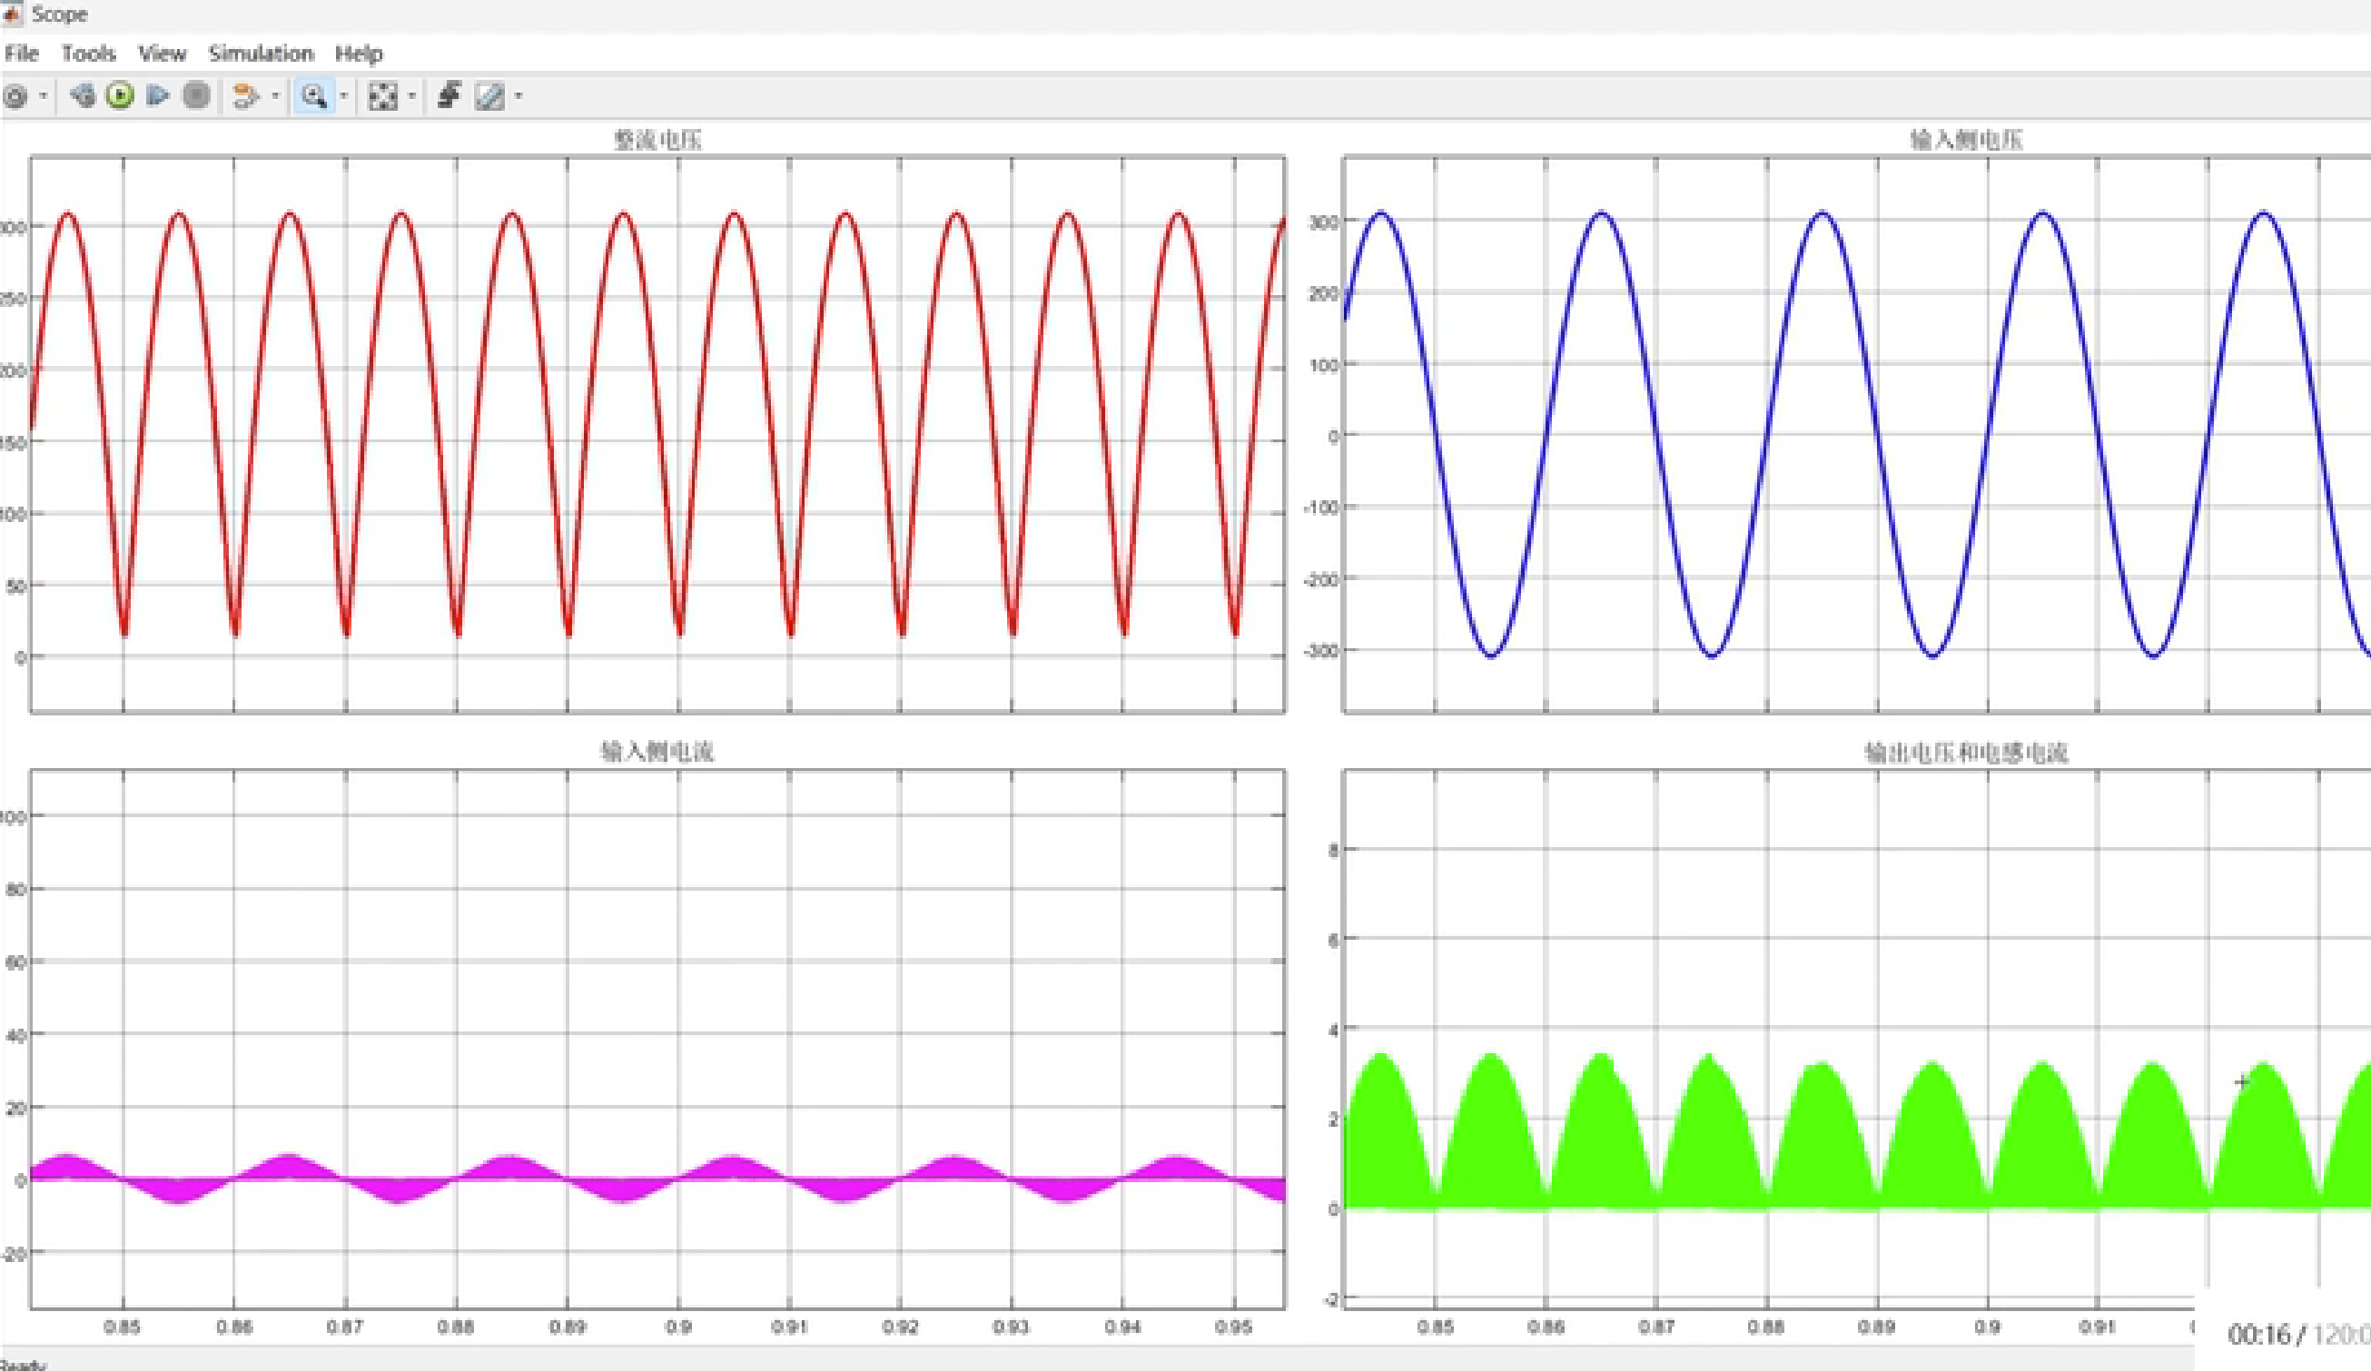Open the Scale Axes dropdown arrow

pos(411,96)
